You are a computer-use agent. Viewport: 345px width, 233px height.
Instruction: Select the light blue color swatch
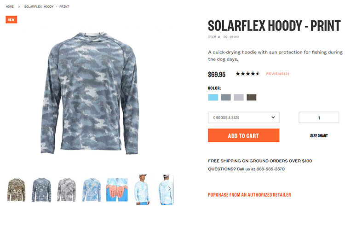click(x=213, y=97)
